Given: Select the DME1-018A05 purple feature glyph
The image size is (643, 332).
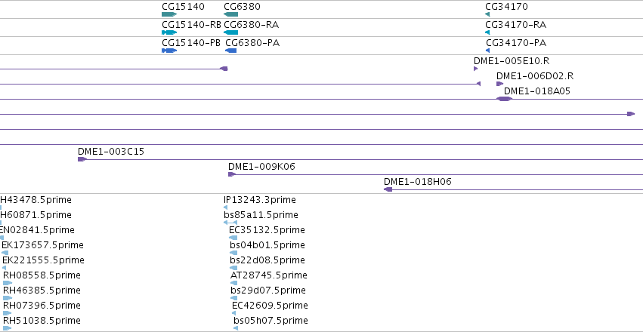Looking at the screenshot, I should (x=505, y=99).
